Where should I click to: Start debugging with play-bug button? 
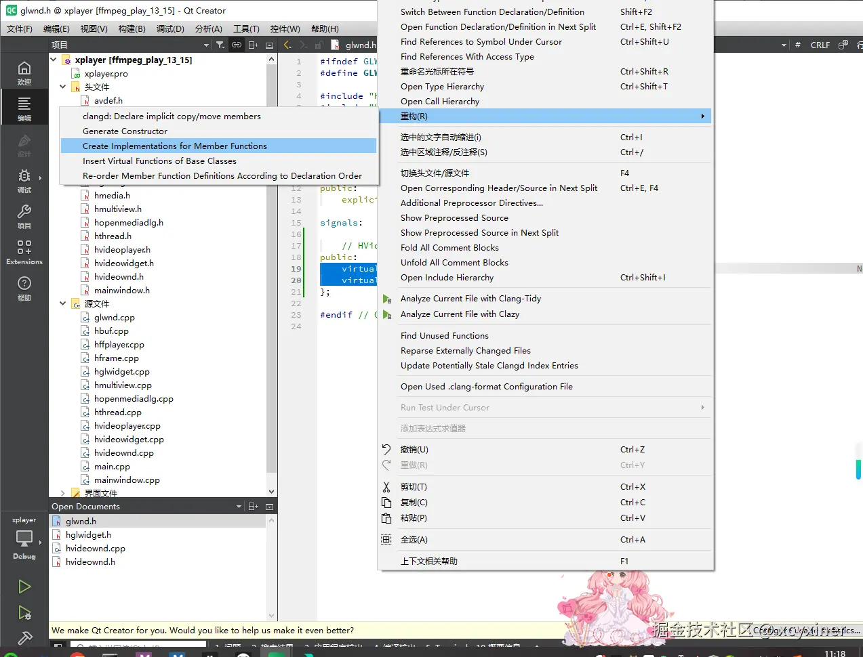pyautogui.click(x=24, y=613)
